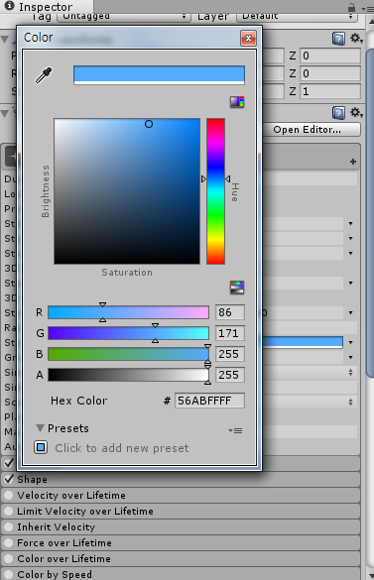Click the blue Start Color swatch in Inspector

[x=303, y=342]
